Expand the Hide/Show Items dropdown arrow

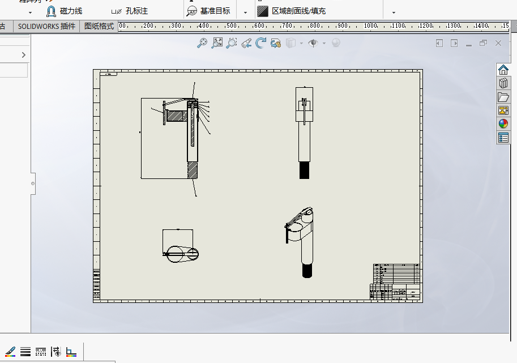tap(324, 43)
